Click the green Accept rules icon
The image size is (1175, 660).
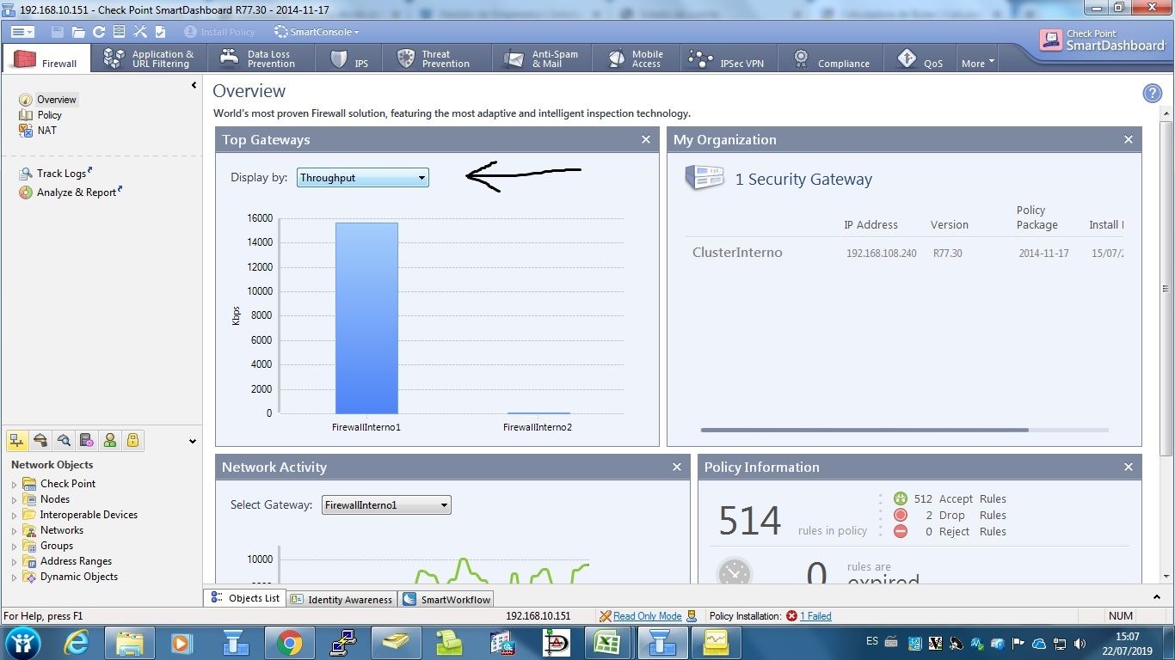[x=901, y=498]
